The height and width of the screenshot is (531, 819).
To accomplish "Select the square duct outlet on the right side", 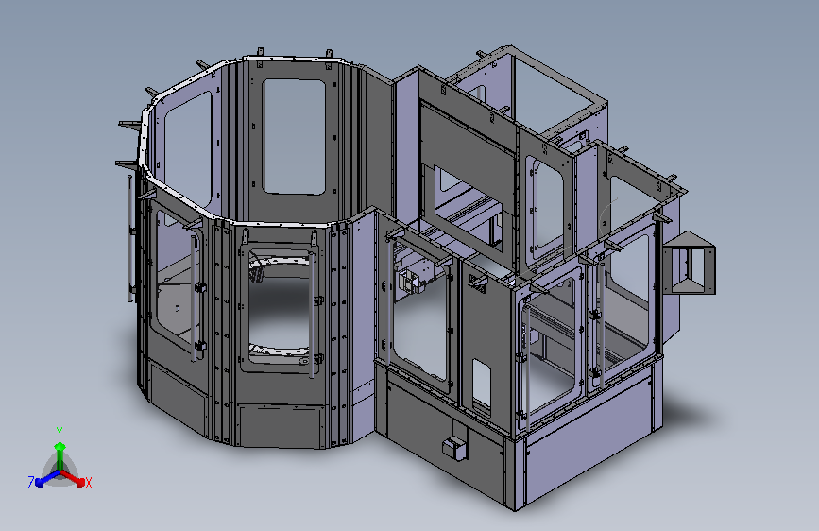I will click(x=690, y=263).
